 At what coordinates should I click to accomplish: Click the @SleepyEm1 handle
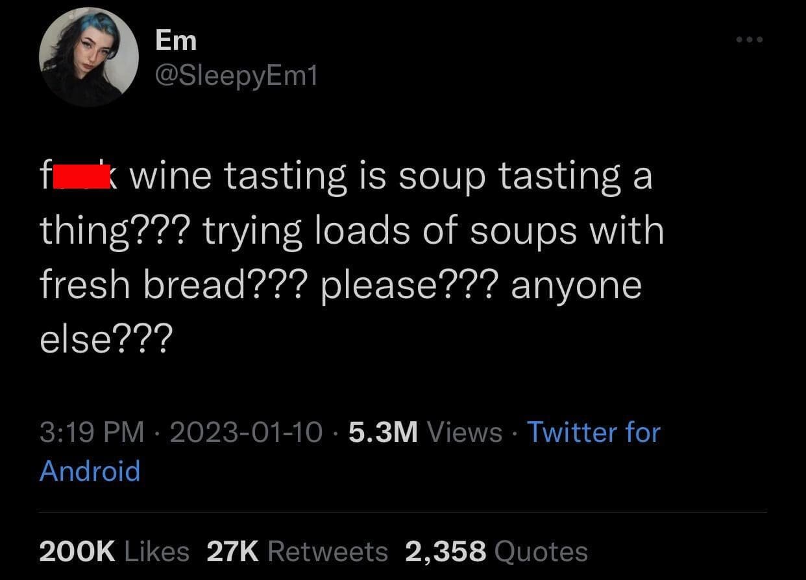click(x=237, y=78)
